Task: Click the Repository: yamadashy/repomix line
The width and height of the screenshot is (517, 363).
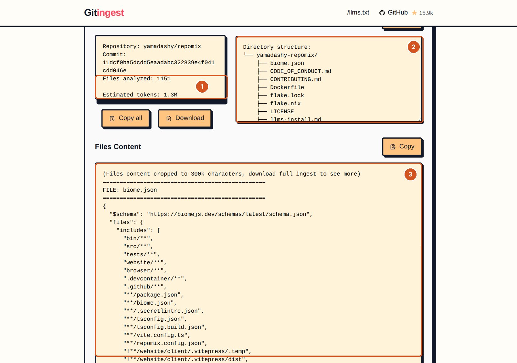Action: [152, 46]
